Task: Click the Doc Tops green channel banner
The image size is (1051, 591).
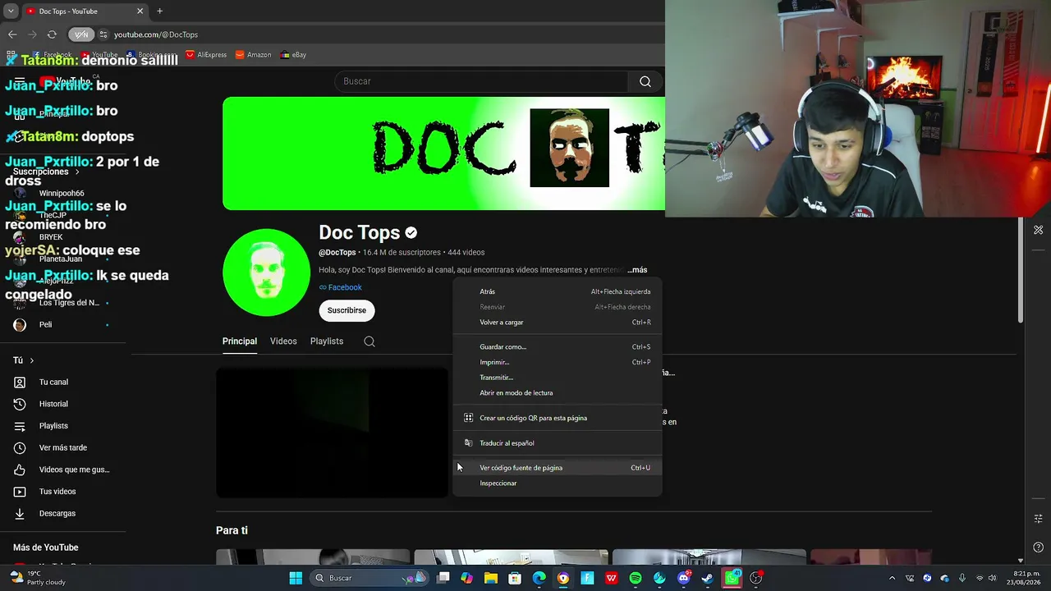Action: point(443,153)
